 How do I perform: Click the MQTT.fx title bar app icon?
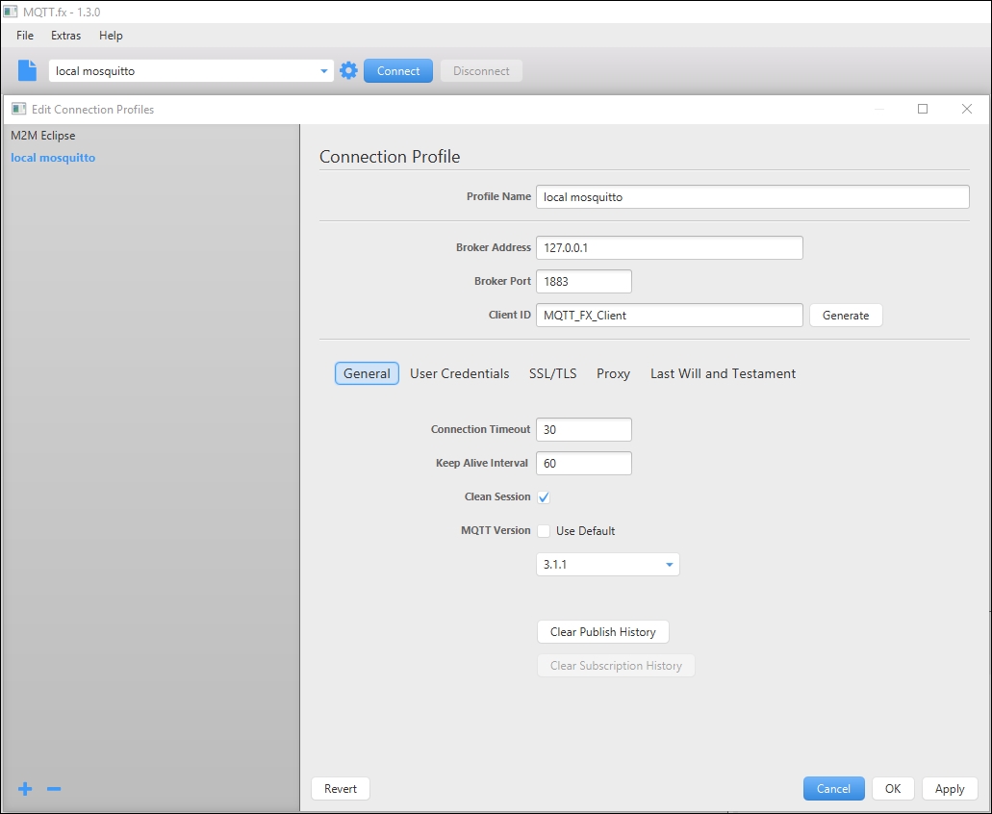[11, 12]
